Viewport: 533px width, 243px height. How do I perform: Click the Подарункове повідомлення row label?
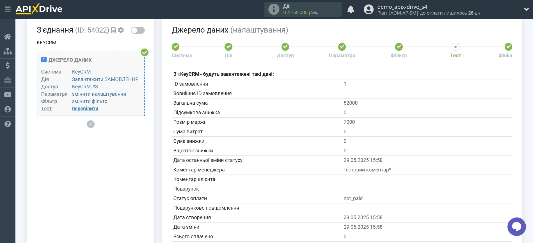point(206,208)
